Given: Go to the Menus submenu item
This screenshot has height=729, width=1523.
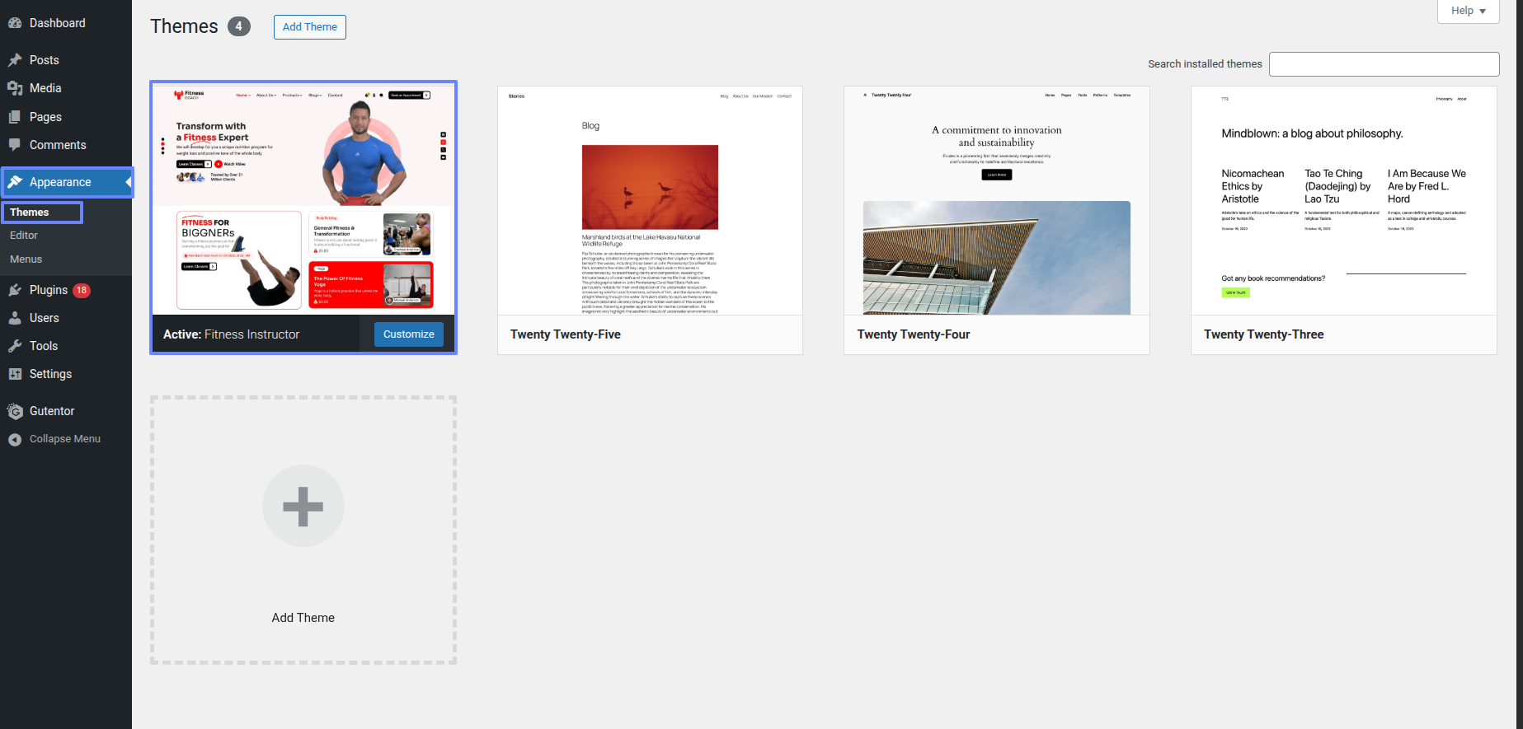Looking at the screenshot, I should tap(26, 259).
